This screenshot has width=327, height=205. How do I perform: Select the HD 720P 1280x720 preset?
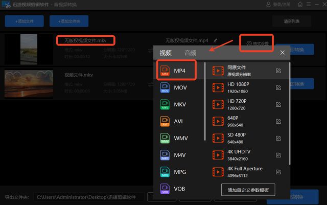[x=247, y=105]
